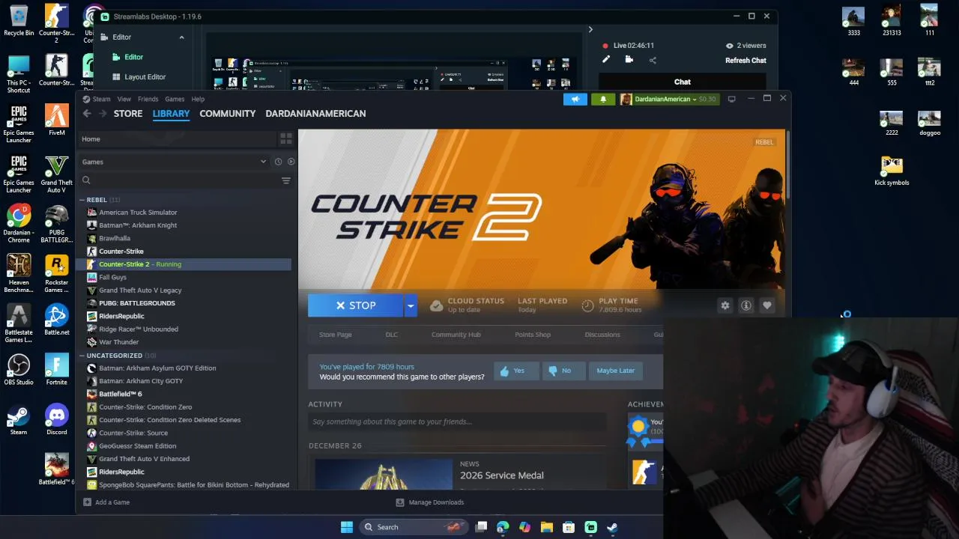This screenshot has width=959, height=539.
Task: Open FiveM desktop shortcut
Action: (x=56, y=120)
